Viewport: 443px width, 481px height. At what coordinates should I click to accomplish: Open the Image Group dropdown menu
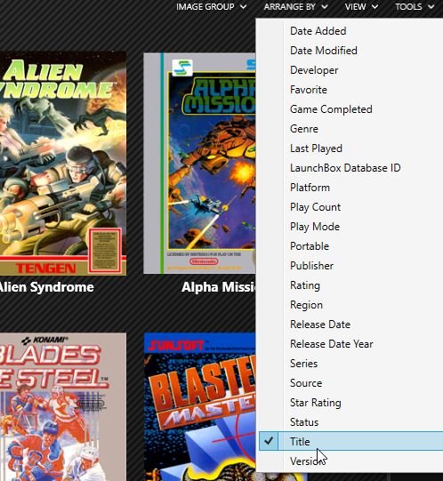click(x=211, y=7)
